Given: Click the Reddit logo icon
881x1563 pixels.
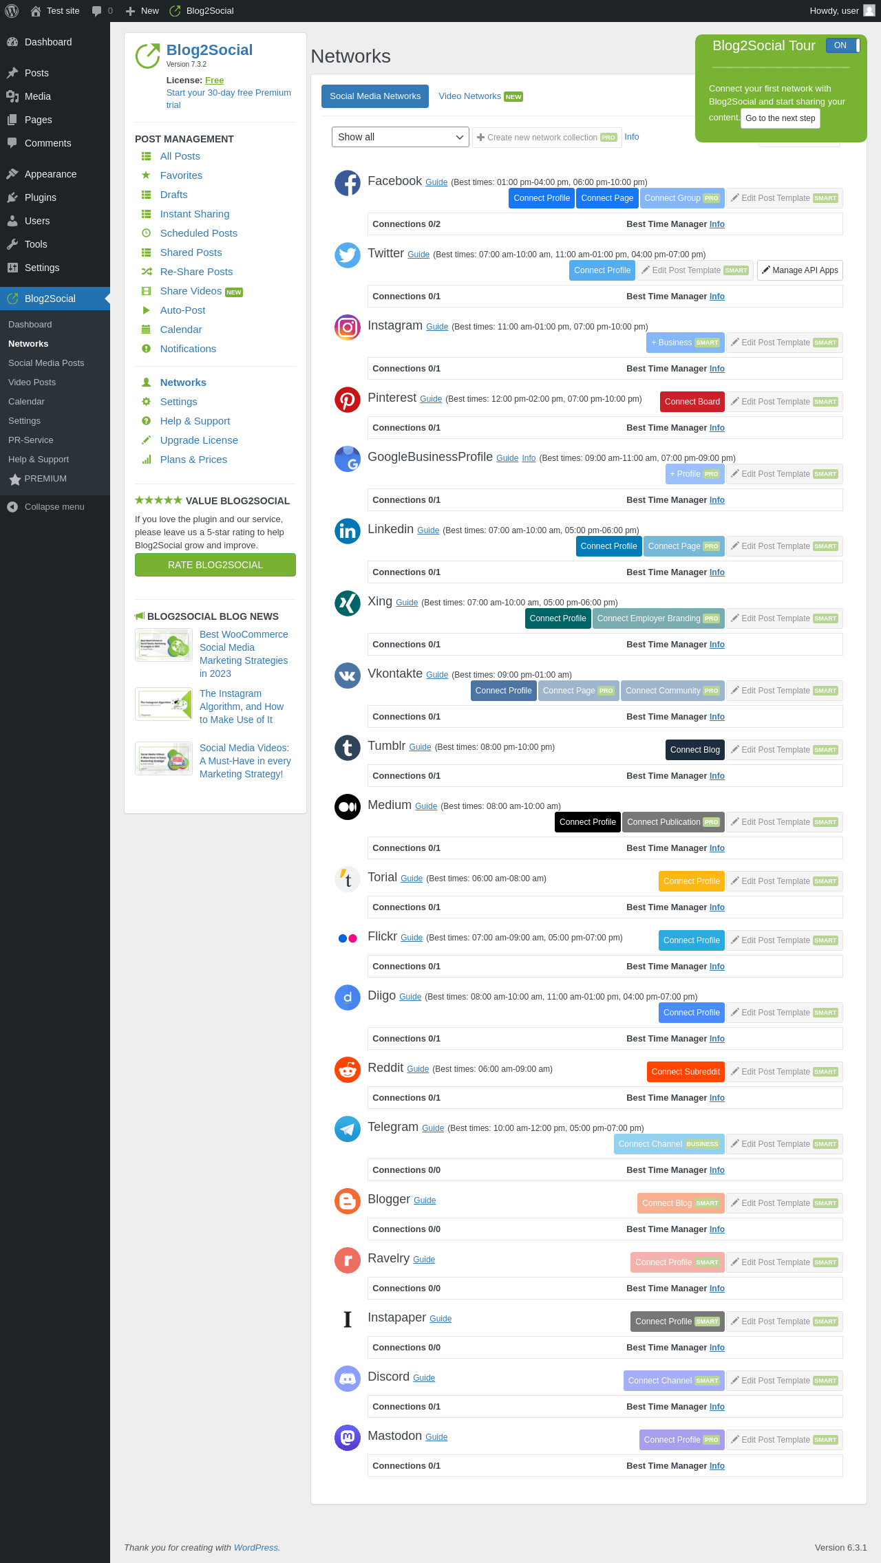Looking at the screenshot, I should (x=348, y=1070).
